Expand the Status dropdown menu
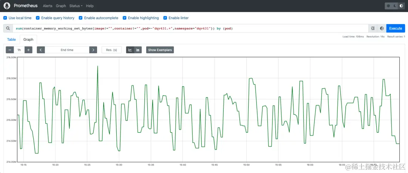Image resolution: width=408 pixels, height=173 pixels. point(76,6)
